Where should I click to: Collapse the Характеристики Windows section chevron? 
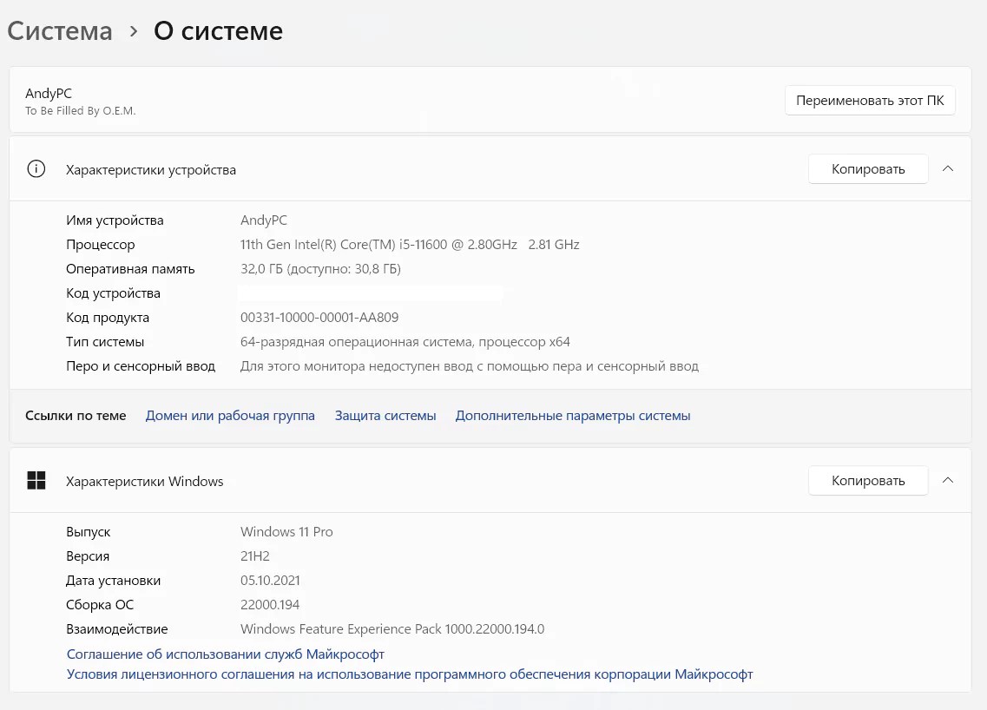[948, 480]
